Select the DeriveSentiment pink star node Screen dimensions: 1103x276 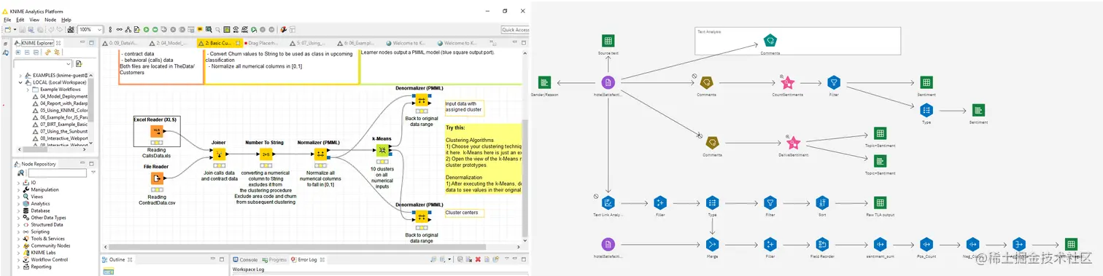pyautogui.click(x=794, y=143)
